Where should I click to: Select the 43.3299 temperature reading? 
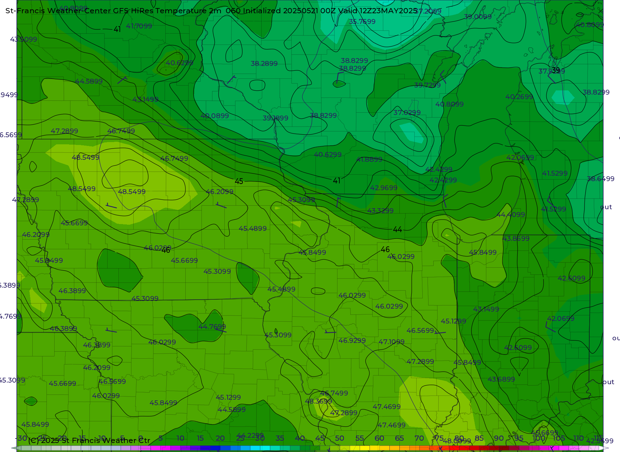(x=380, y=211)
